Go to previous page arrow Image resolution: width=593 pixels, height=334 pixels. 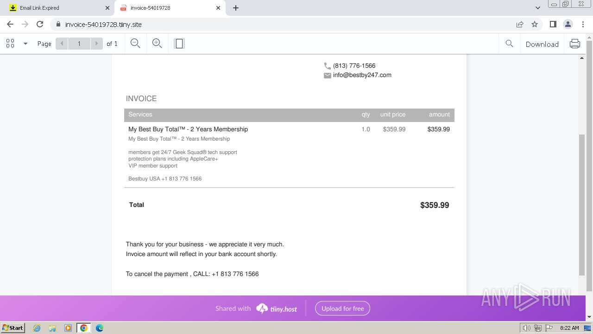tap(62, 44)
